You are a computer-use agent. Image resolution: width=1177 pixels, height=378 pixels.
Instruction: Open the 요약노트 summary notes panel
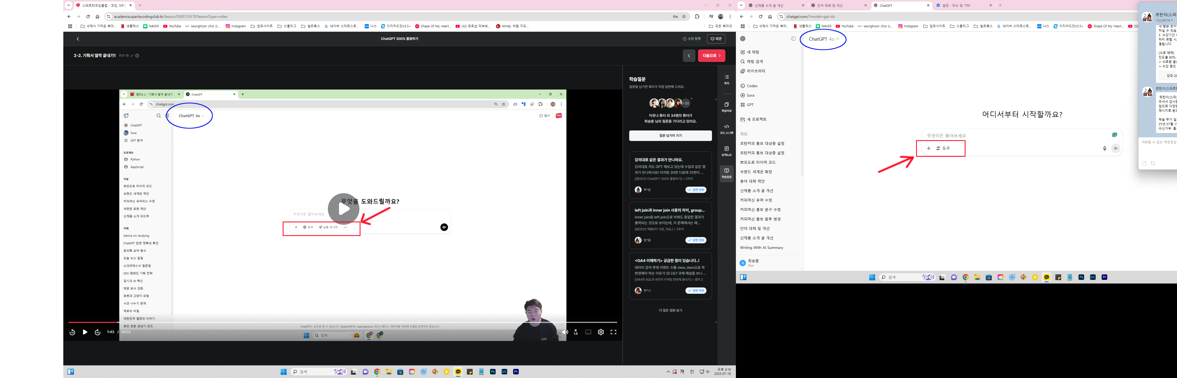(x=726, y=151)
